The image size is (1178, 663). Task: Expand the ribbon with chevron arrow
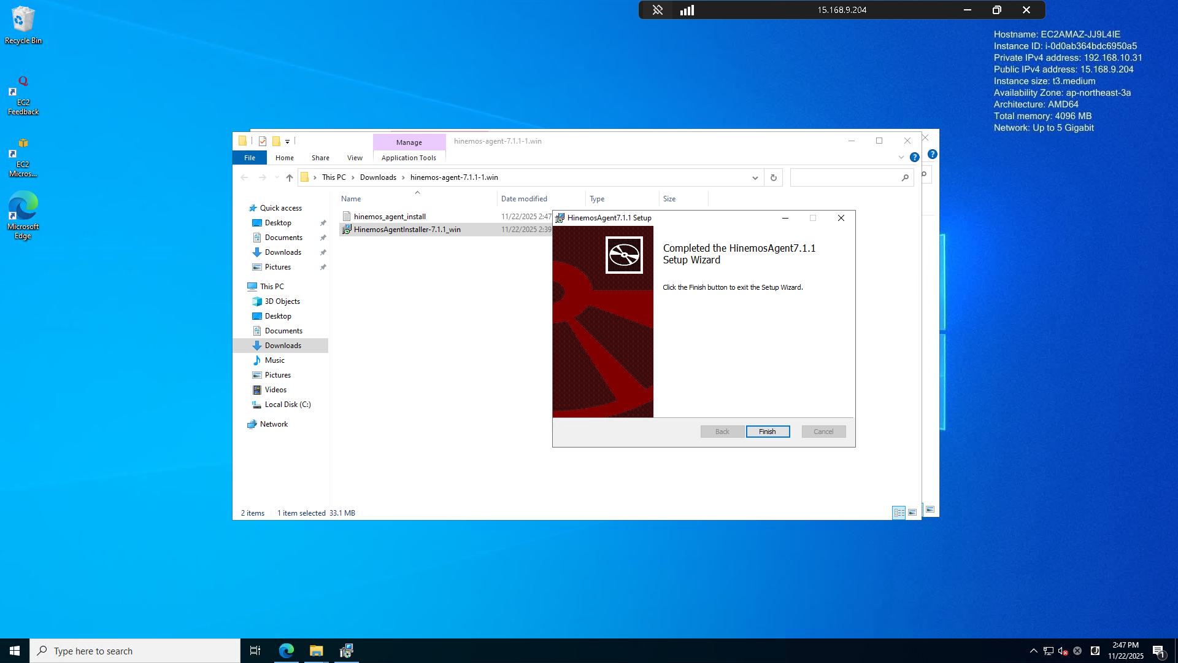[x=901, y=157]
